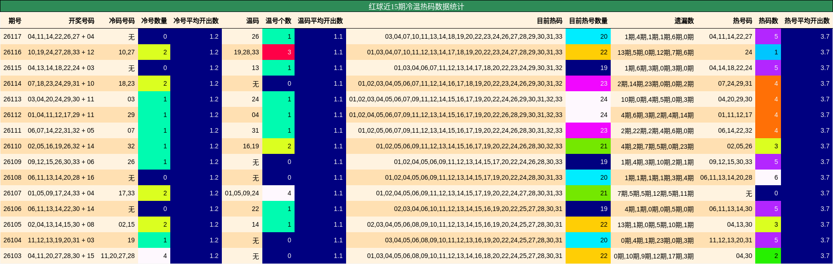Click warm numbers cell 01,05,09,24
Image resolution: width=833 pixels, height=264 pixels.
pos(242,193)
